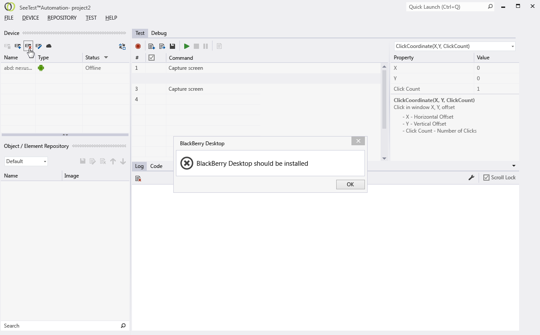Click the delete element icon in Object Repository
Screen dimensions: 540x335
tap(103, 161)
